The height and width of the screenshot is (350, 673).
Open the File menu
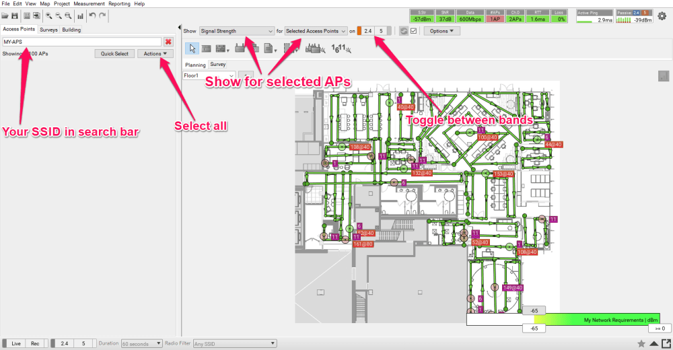(x=5, y=3)
